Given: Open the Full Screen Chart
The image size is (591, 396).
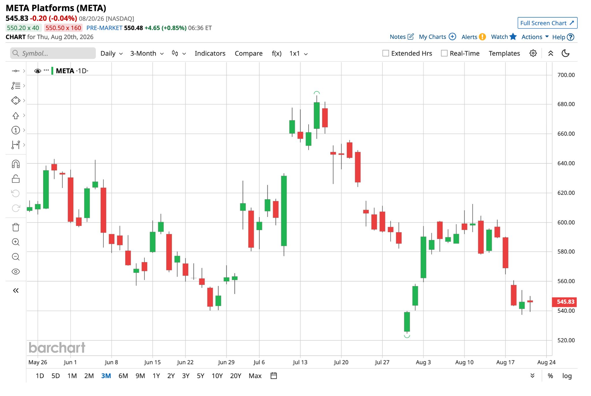Looking at the screenshot, I should [x=547, y=23].
